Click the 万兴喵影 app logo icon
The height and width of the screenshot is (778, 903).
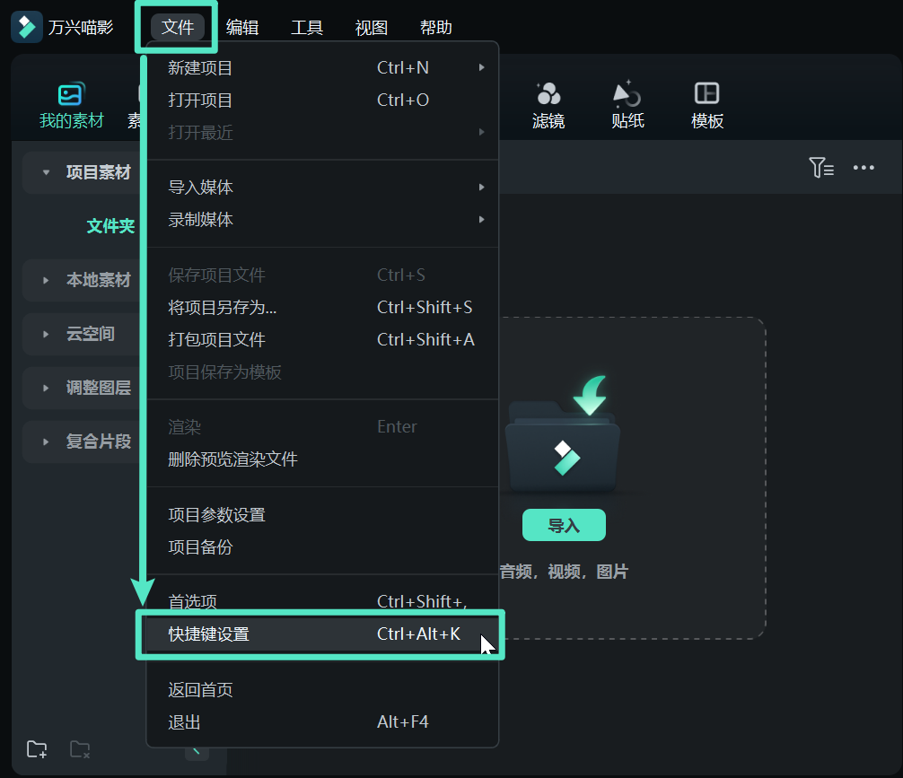coord(26,26)
